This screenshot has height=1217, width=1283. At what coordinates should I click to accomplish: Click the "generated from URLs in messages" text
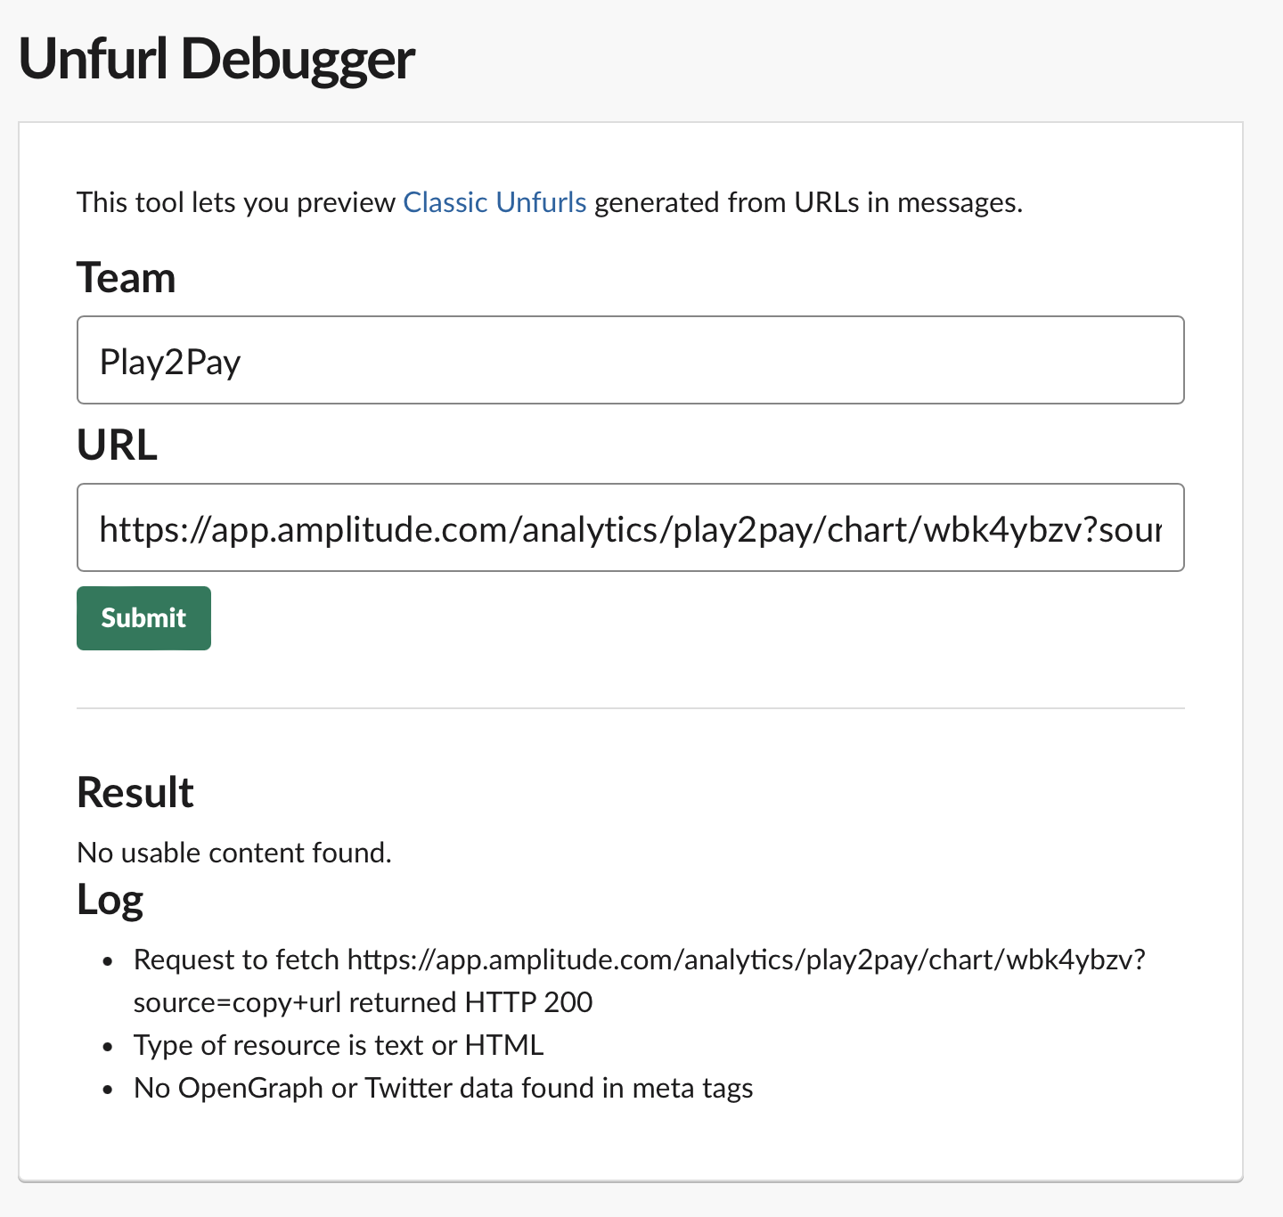coord(807,202)
